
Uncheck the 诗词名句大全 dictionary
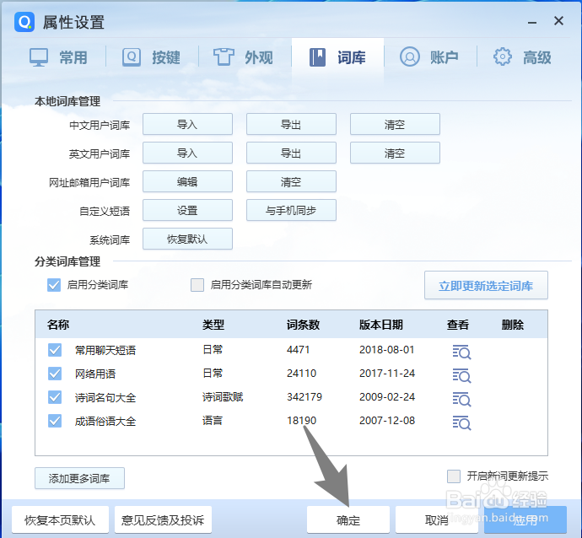pyautogui.click(x=55, y=397)
